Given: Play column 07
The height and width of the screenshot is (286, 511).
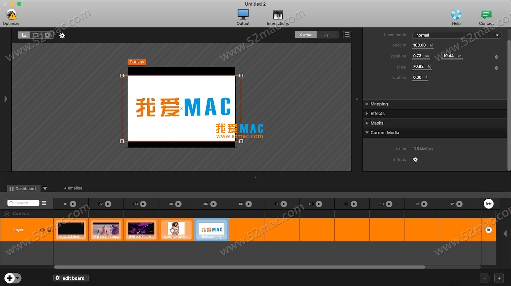Looking at the screenshot, I should coord(284,204).
